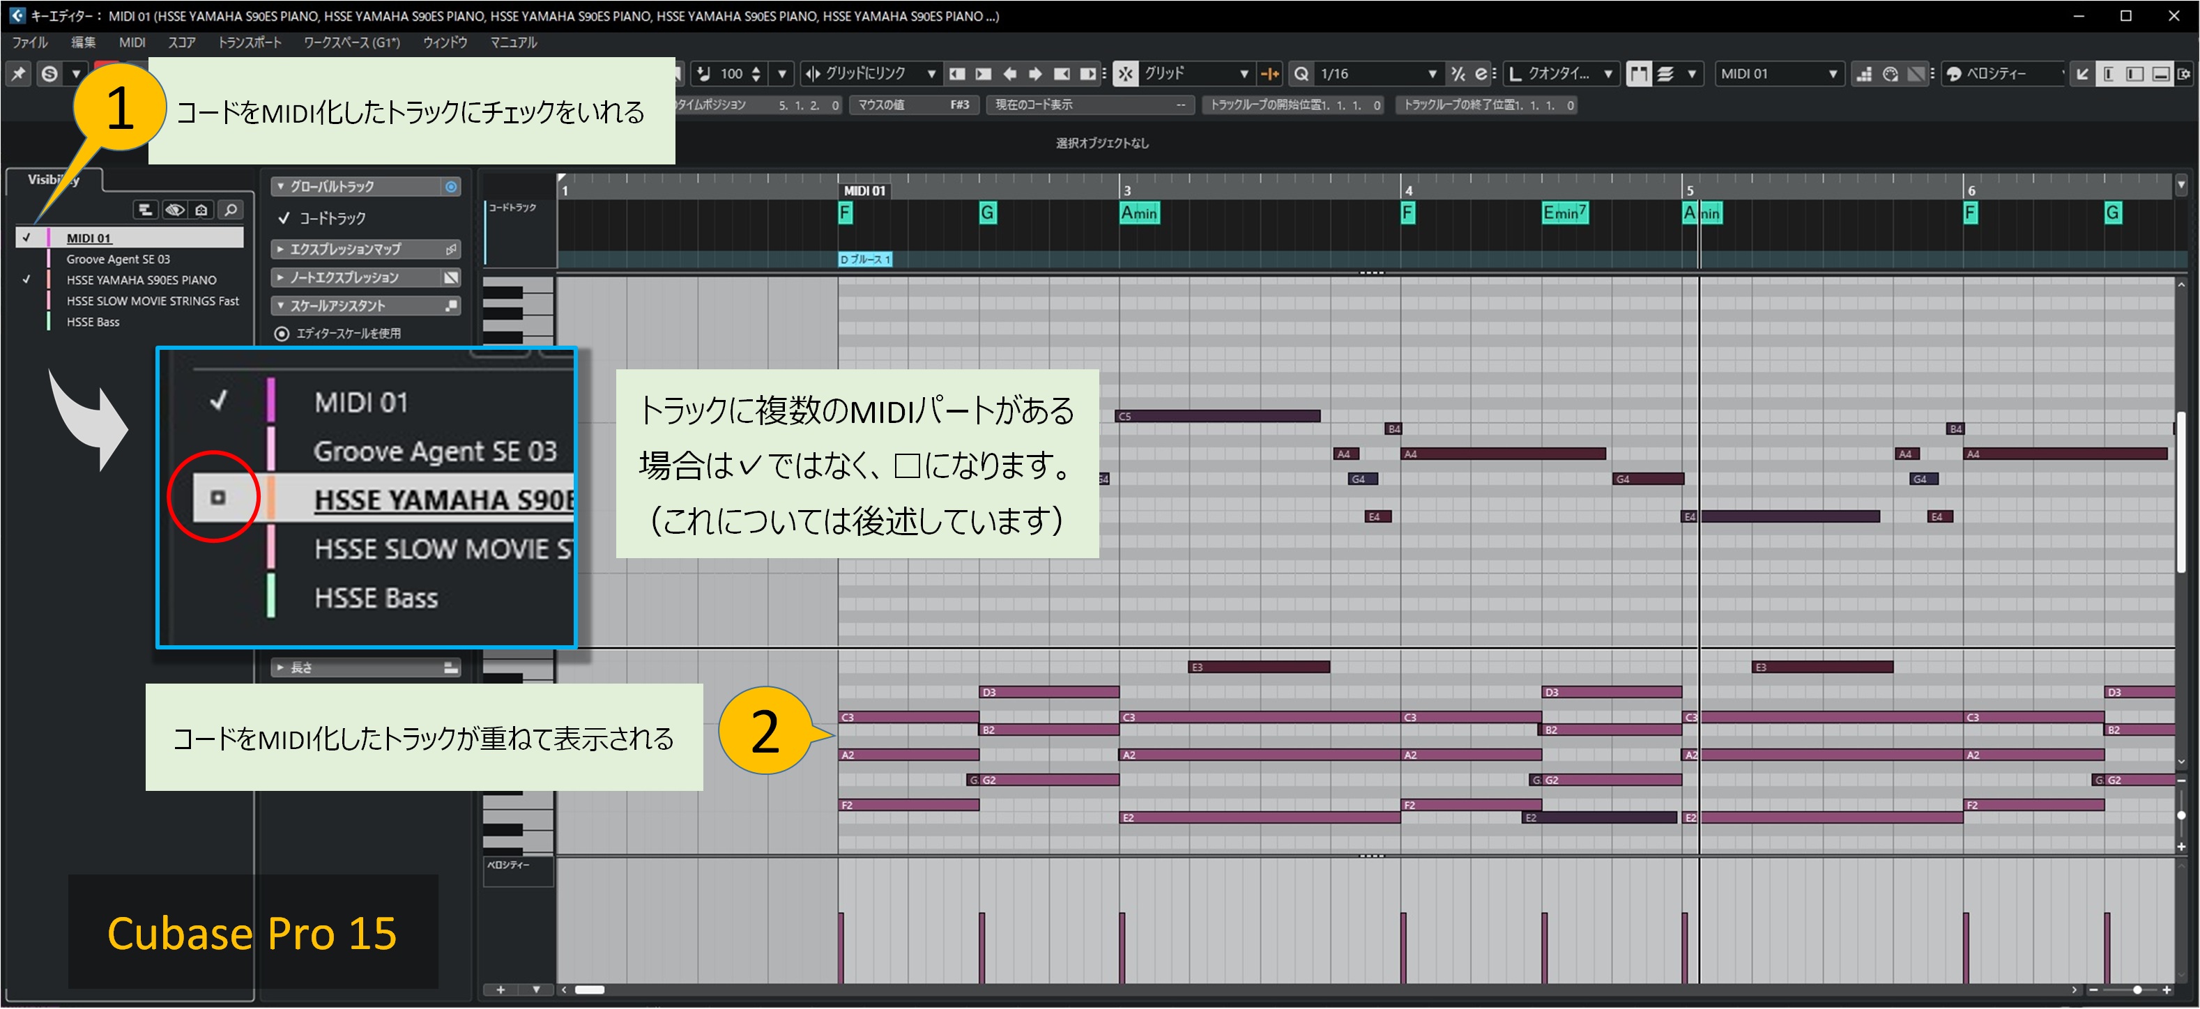
Task: Open the トランスポート menu
Action: tap(249, 42)
